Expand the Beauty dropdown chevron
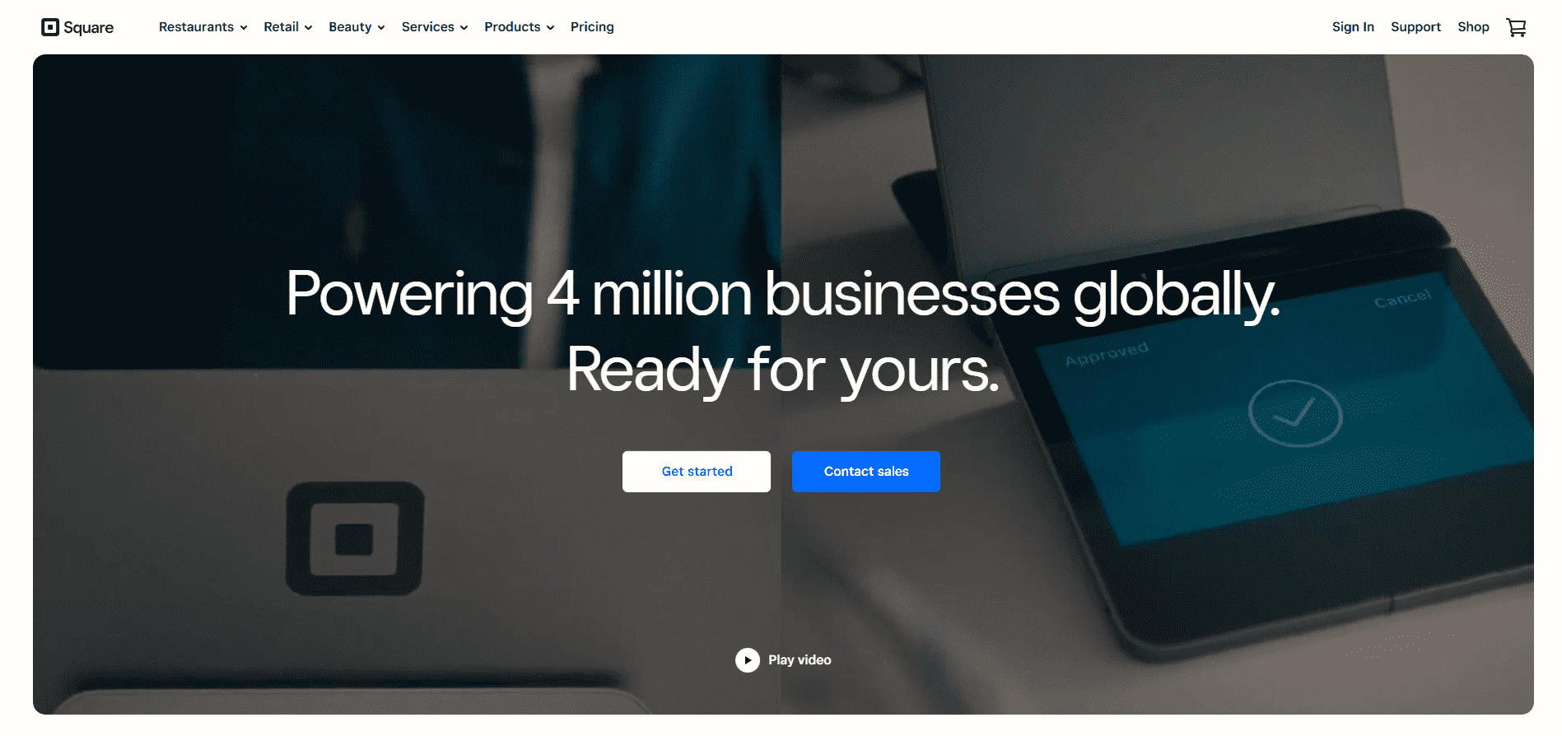The image size is (1562, 736). 381,28
